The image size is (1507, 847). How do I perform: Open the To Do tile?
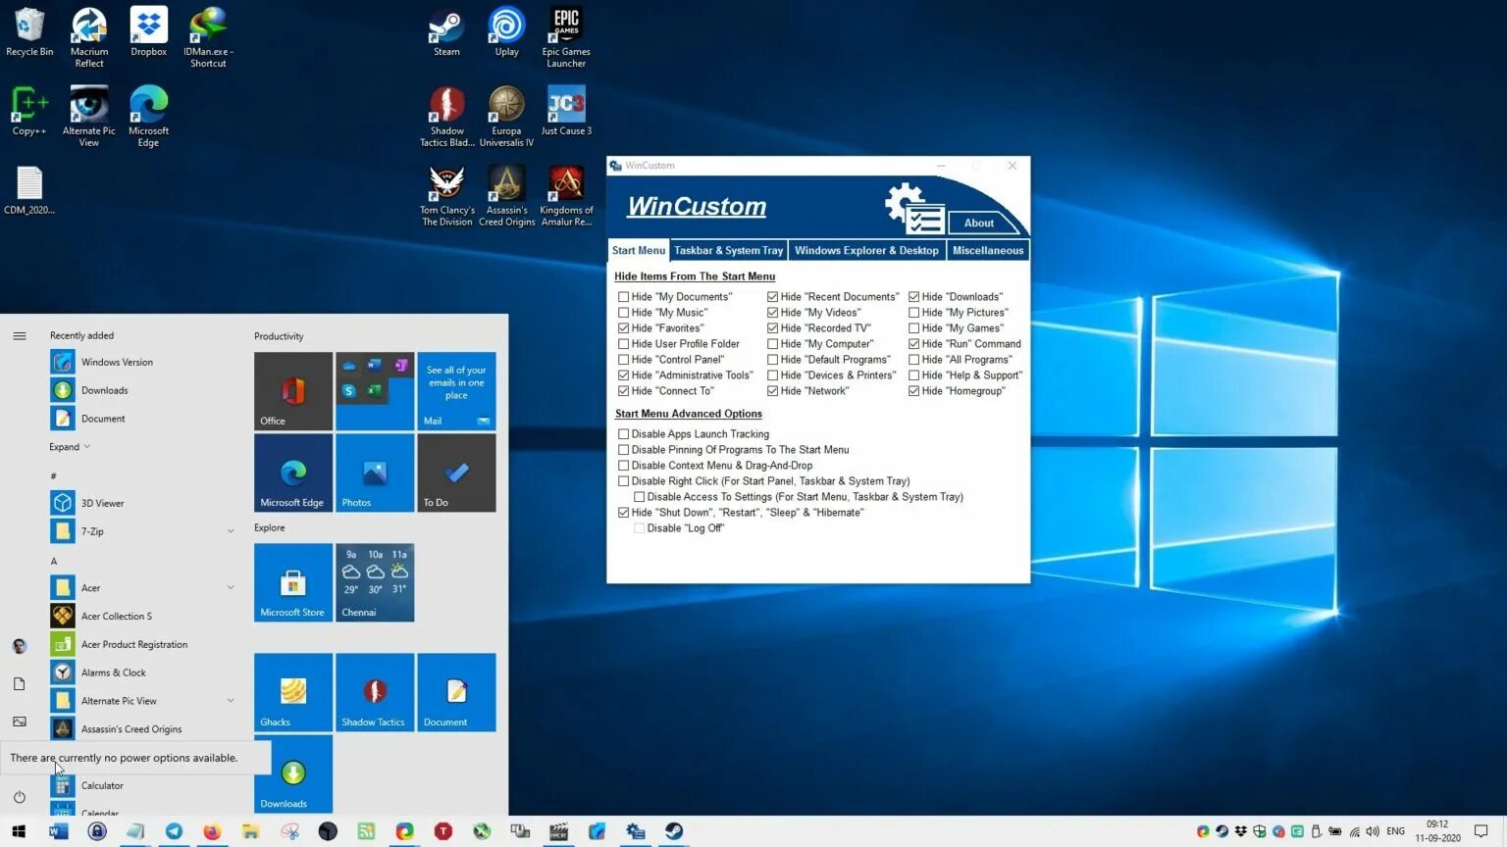[x=456, y=473]
